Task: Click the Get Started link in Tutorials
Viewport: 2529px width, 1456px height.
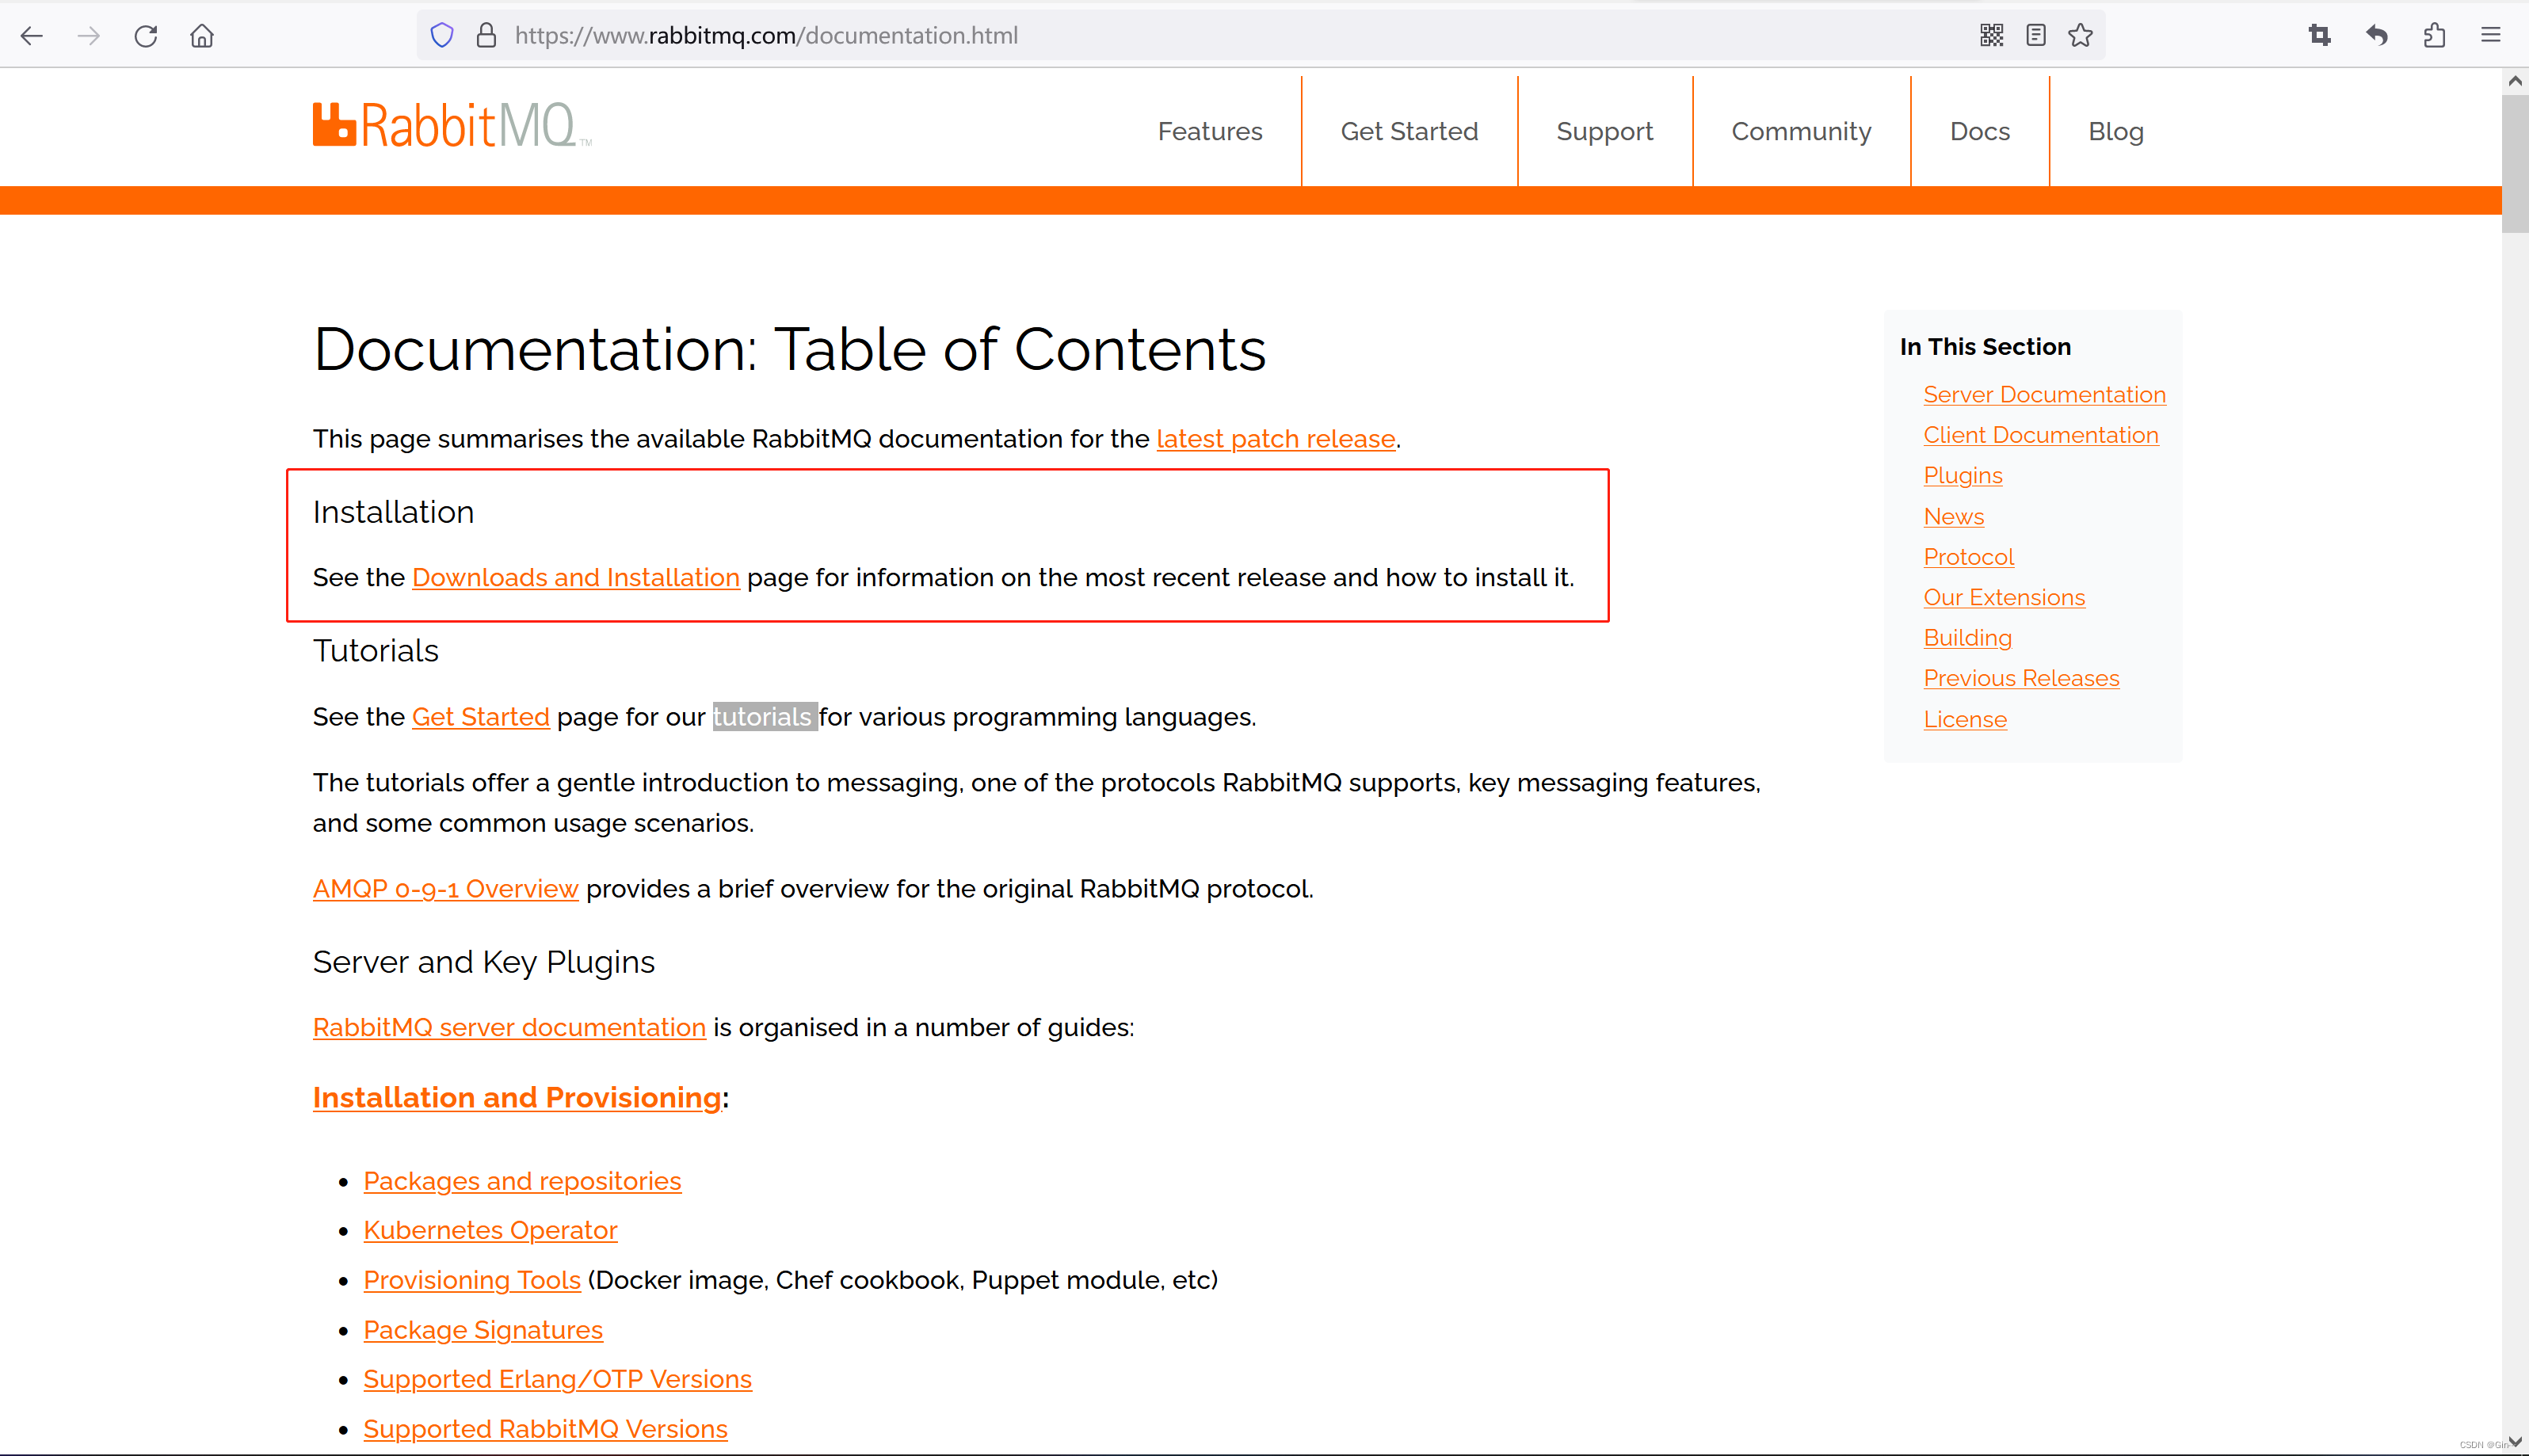Action: (481, 717)
